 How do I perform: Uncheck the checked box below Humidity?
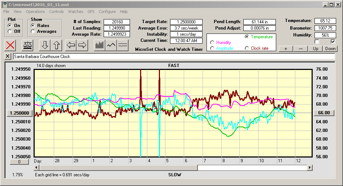point(333,41)
